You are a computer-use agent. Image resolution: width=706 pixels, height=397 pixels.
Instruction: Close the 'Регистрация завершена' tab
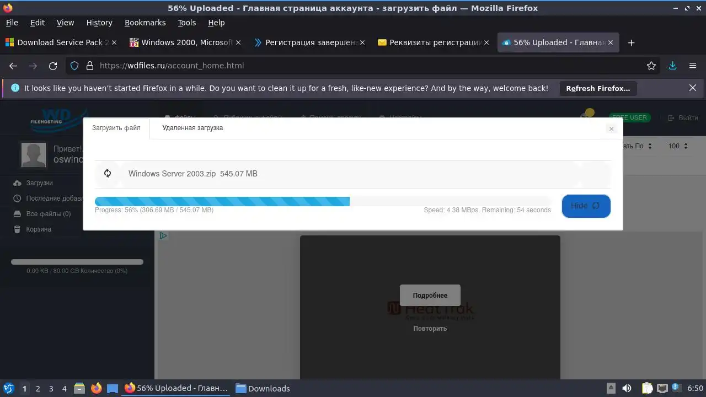point(362,42)
